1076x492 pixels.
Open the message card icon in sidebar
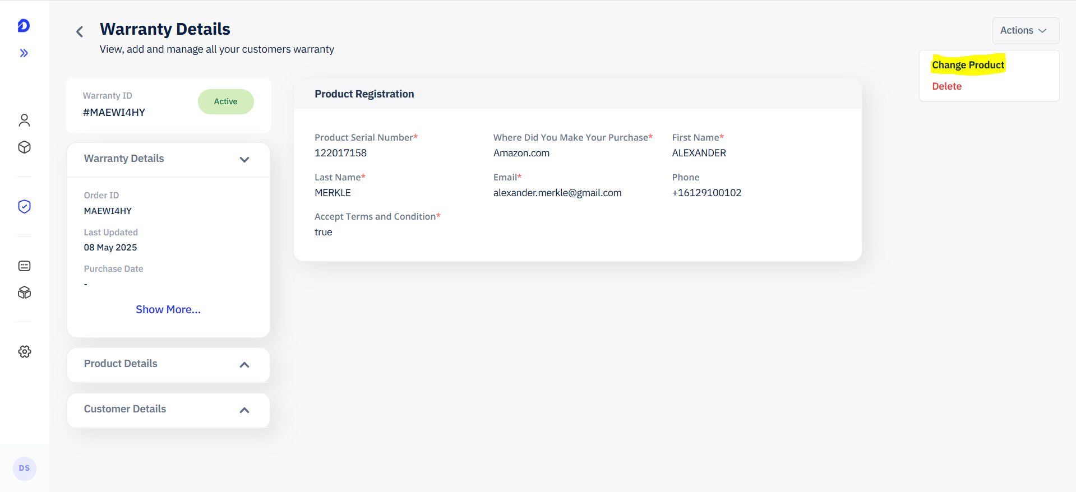(x=24, y=266)
